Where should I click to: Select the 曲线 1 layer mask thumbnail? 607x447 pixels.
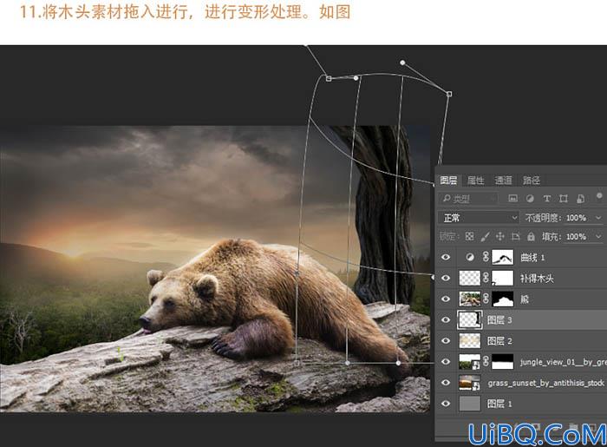pos(502,257)
